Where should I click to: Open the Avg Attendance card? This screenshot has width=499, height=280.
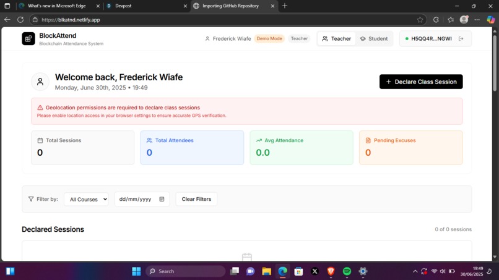coord(302,148)
